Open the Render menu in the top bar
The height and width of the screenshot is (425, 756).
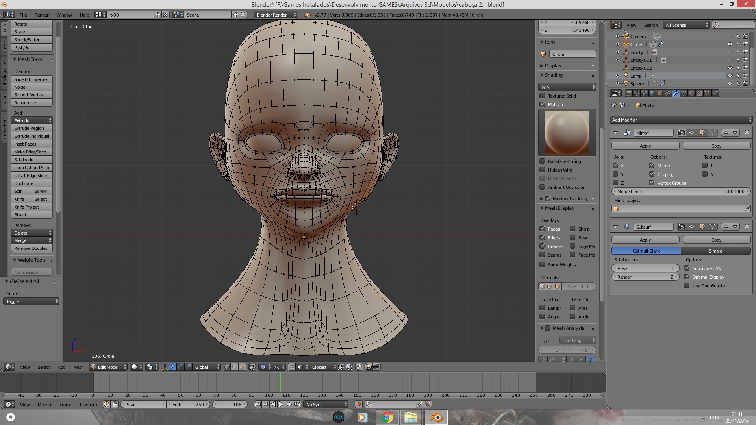(x=41, y=15)
